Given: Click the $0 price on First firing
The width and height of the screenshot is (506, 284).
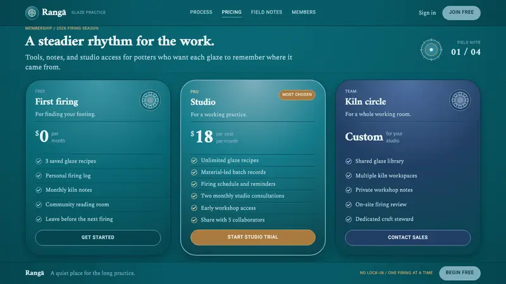Looking at the screenshot, I should pyautogui.click(x=42, y=136).
